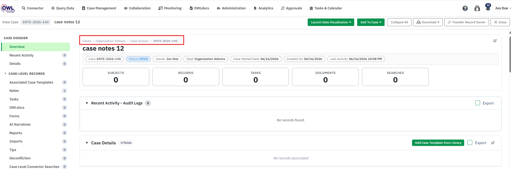Click the OWL platform logo

[x=8, y=8]
